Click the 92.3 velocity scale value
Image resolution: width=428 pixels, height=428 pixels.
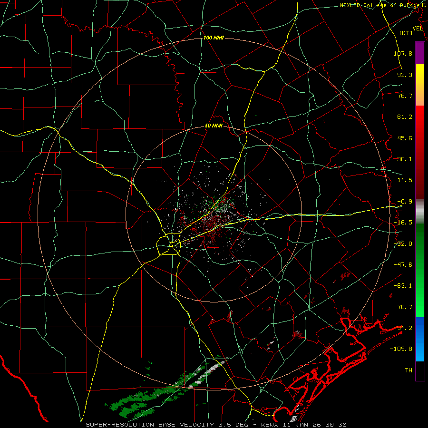[x=405, y=75]
